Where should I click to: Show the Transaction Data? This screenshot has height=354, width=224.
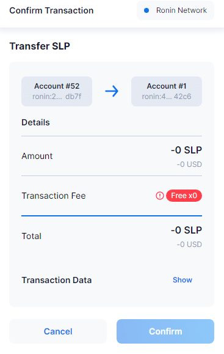click(x=182, y=280)
